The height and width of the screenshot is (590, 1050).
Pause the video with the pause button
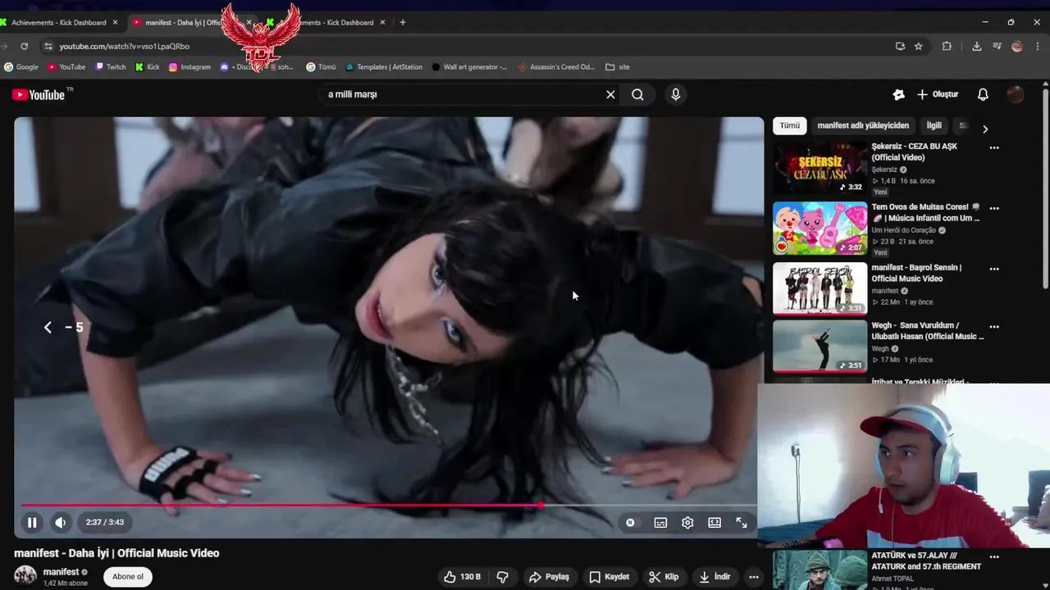coord(32,522)
